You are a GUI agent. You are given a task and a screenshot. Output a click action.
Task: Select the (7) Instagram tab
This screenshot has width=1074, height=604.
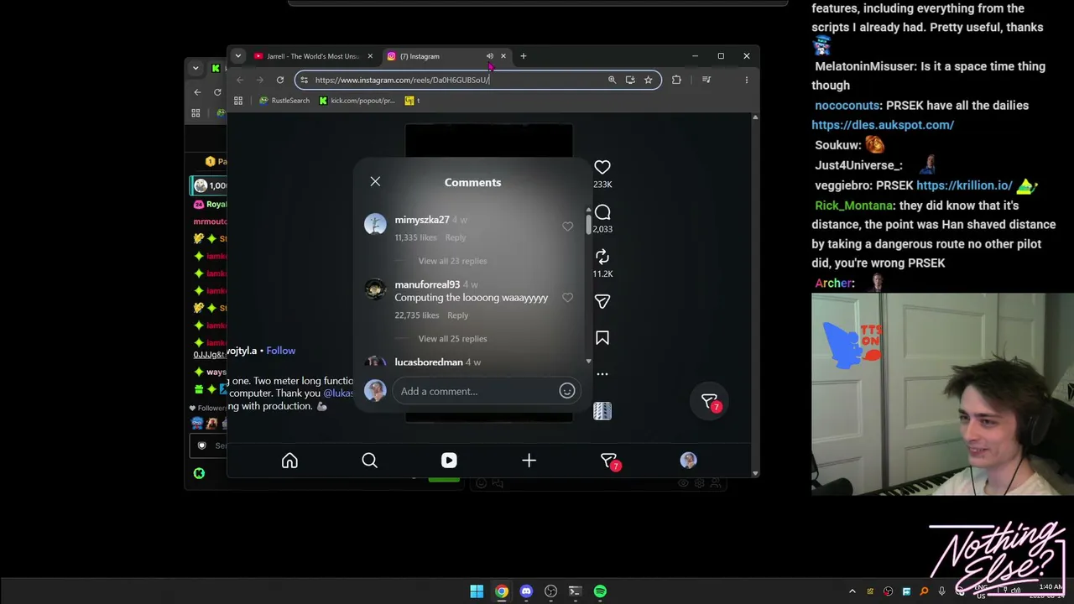435,56
